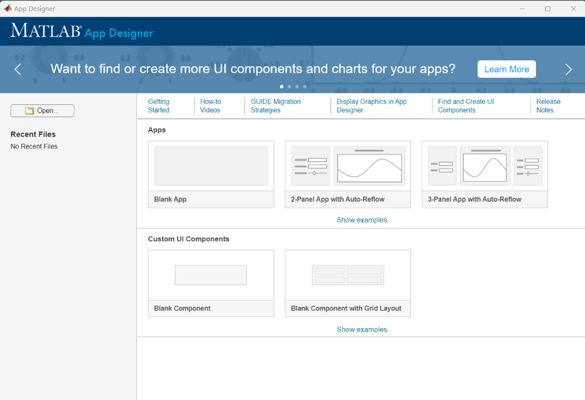Close the App Designer window
Screen dimensions: 585x400
574,9
